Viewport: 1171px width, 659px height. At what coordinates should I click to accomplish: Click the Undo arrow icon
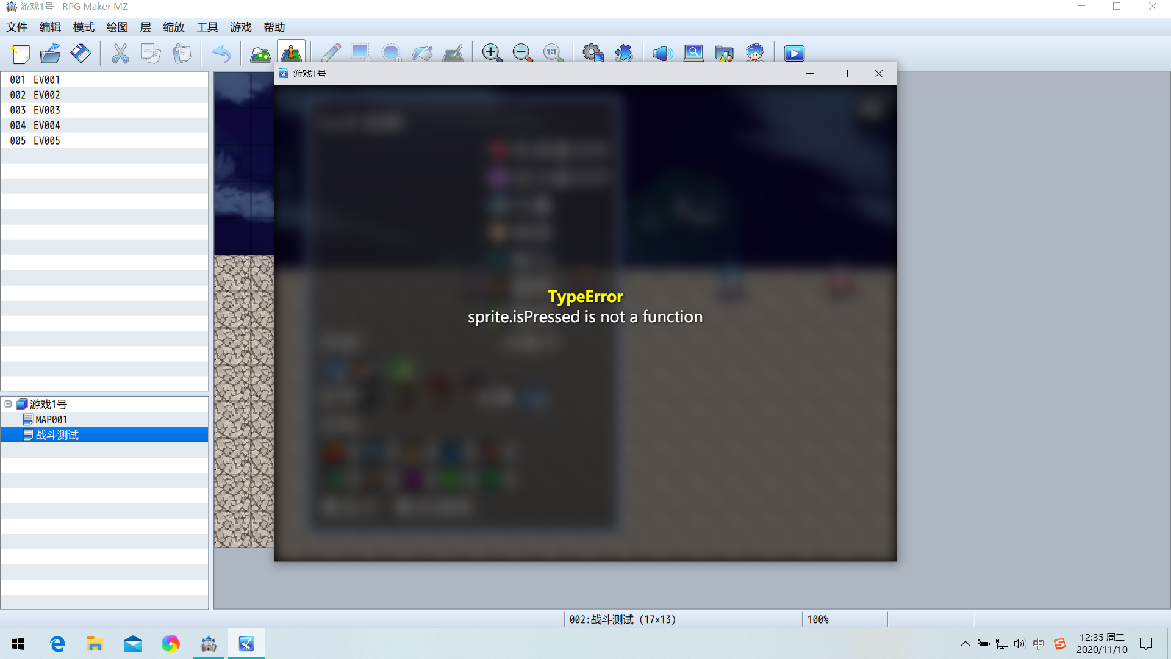tap(221, 54)
